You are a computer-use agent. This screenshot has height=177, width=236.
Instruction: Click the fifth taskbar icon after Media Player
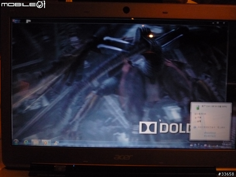(56, 143)
